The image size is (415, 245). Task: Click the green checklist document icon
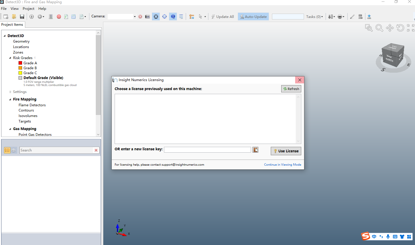pyautogui.click(x=66, y=17)
